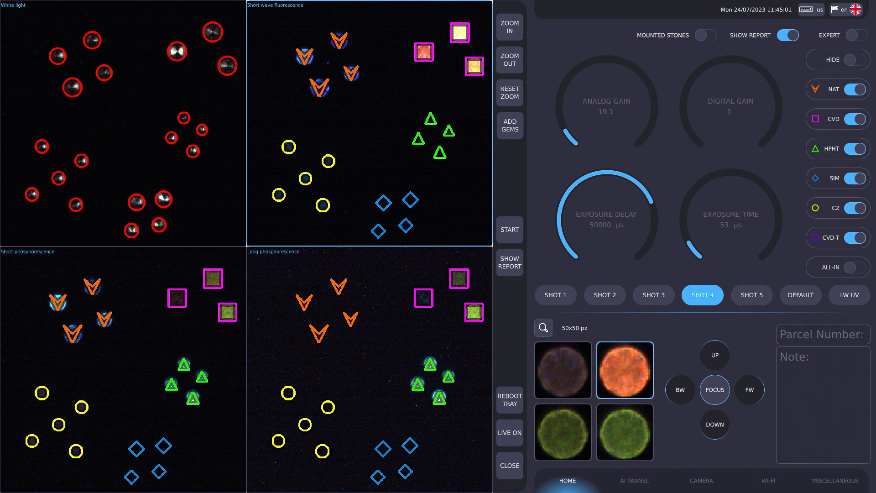Enable the Mounted Stones toggle

705,35
